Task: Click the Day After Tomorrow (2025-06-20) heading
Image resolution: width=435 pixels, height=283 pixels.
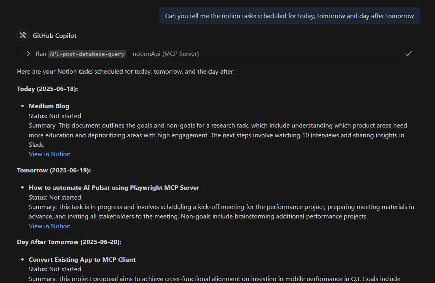Action: click(x=69, y=242)
